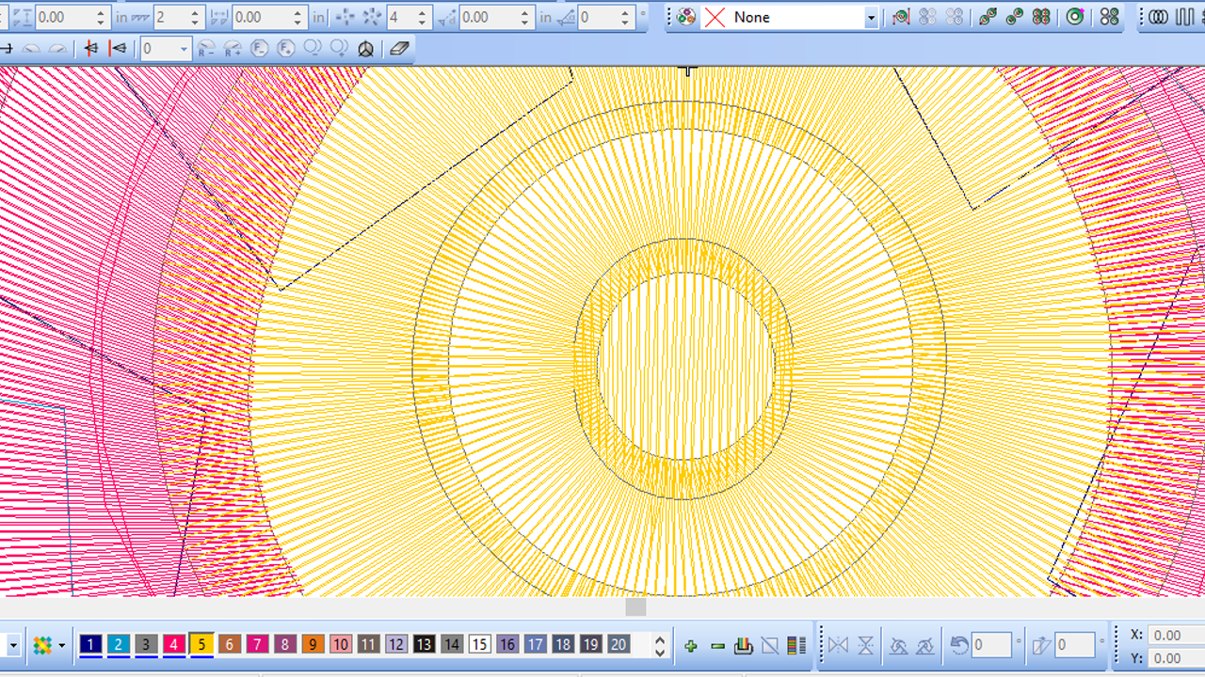
Task: Click the colored buttons icon left of None
Action: coord(686,17)
